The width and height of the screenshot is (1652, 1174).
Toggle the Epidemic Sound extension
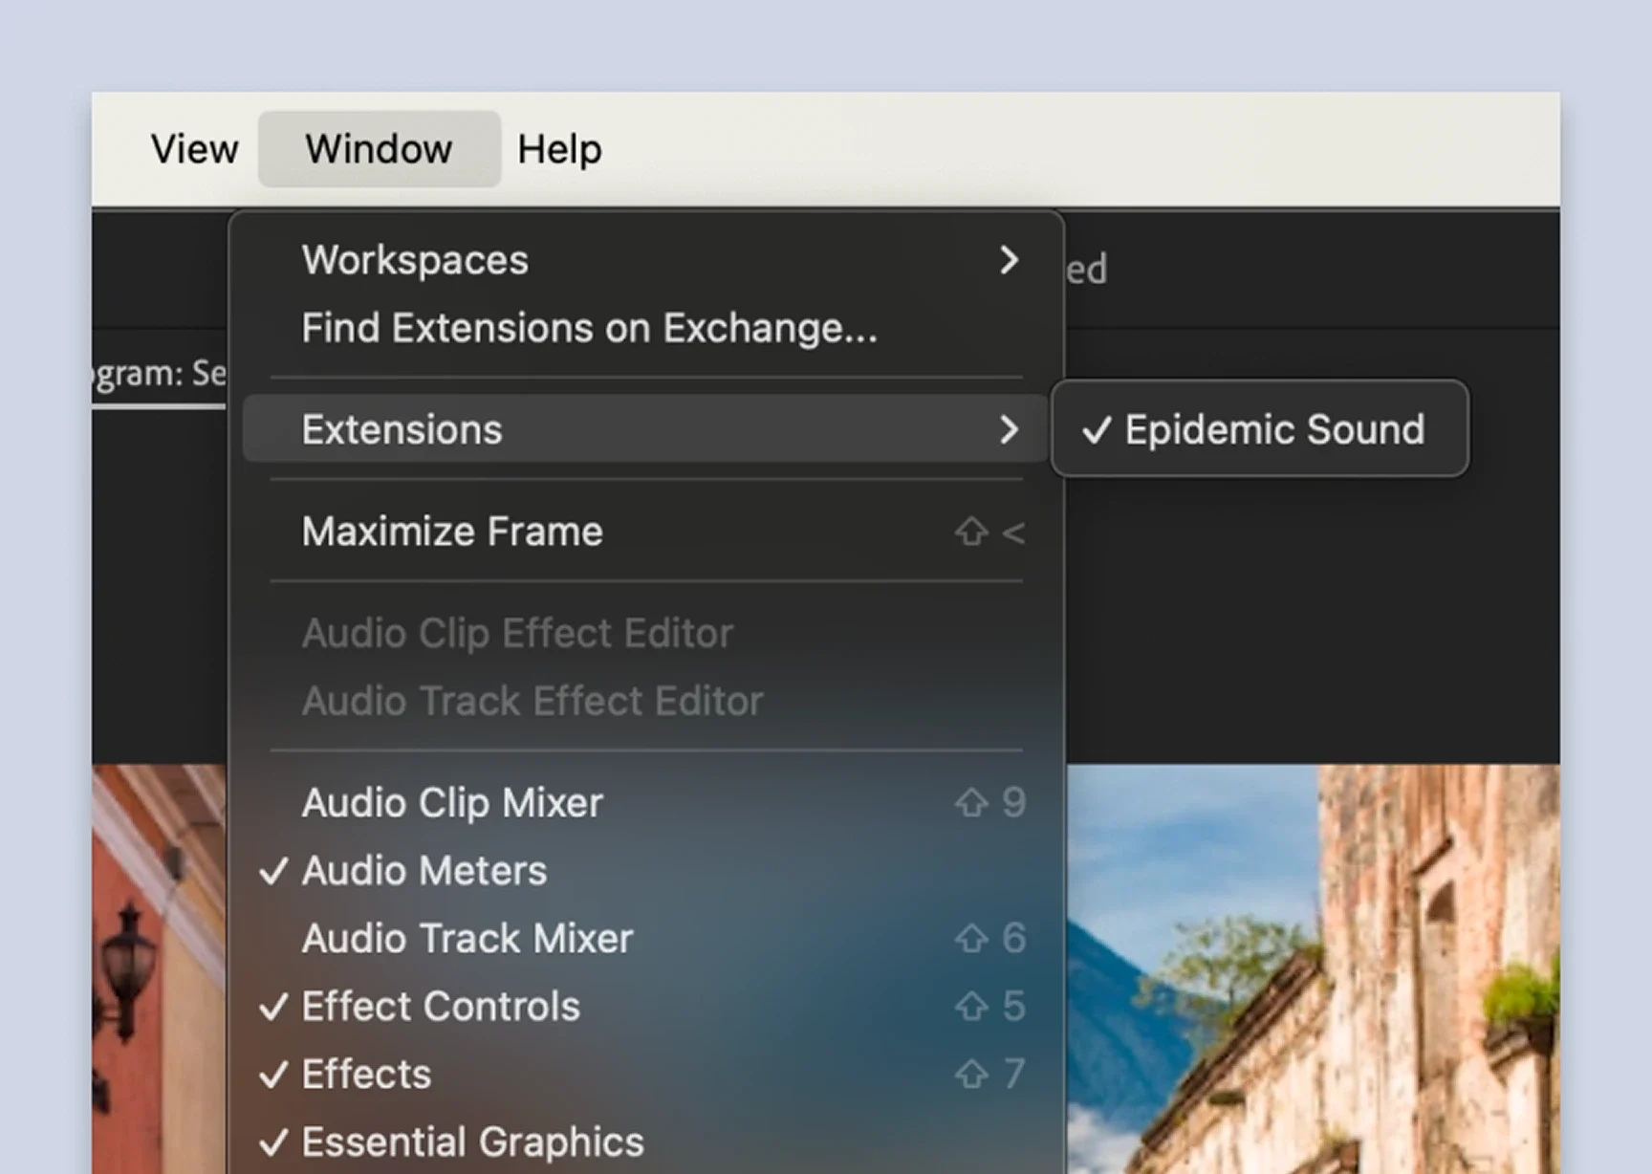[1259, 429]
